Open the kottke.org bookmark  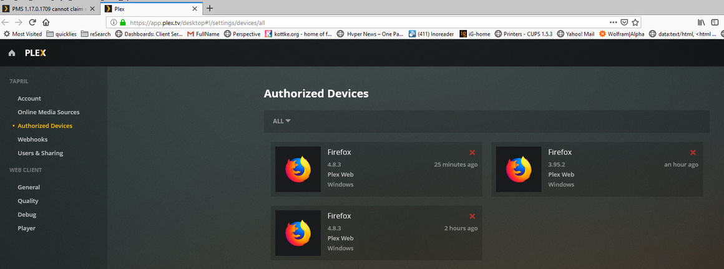click(x=298, y=34)
